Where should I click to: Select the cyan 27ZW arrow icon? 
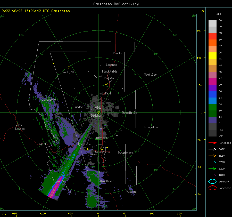[212, 162]
